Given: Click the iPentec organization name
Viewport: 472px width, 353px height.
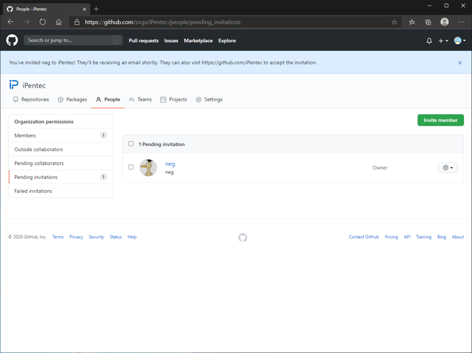Looking at the screenshot, I should 34,86.
